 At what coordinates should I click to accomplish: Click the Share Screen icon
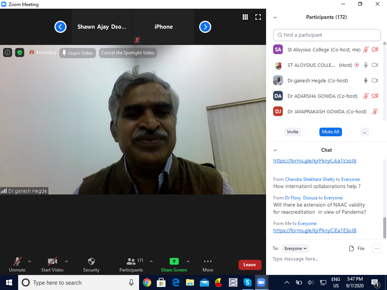click(174, 261)
